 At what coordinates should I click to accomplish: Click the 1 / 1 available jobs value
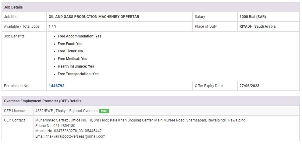click(52, 26)
